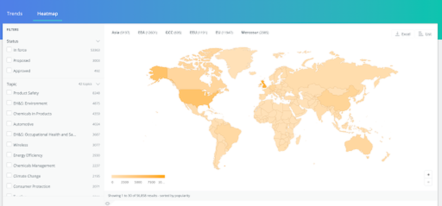Check the Energy Efficiency filter
The width and height of the screenshot is (442, 206).
click(x=9, y=155)
